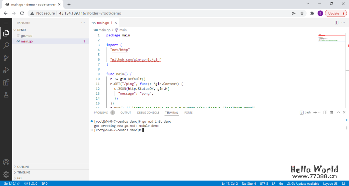
Task: Switch to the OUTPUT panel tab
Action: click(126, 113)
